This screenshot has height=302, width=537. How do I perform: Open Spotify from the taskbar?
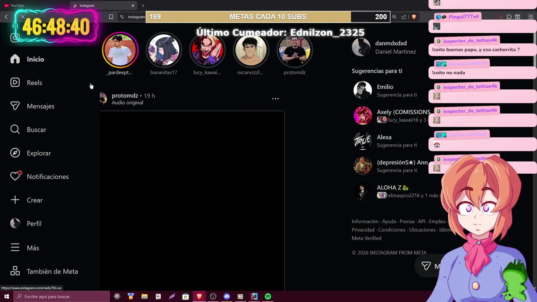point(268,297)
